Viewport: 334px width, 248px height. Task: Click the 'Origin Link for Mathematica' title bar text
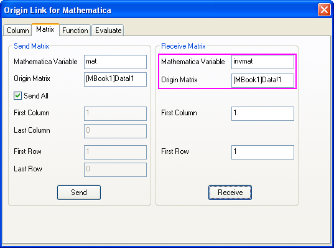[57, 10]
